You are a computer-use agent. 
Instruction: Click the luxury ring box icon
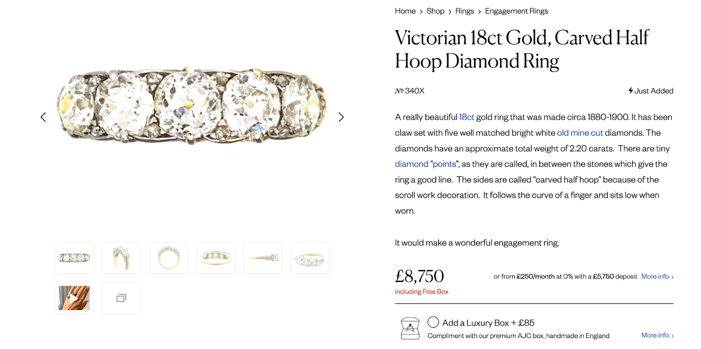click(x=410, y=328)
